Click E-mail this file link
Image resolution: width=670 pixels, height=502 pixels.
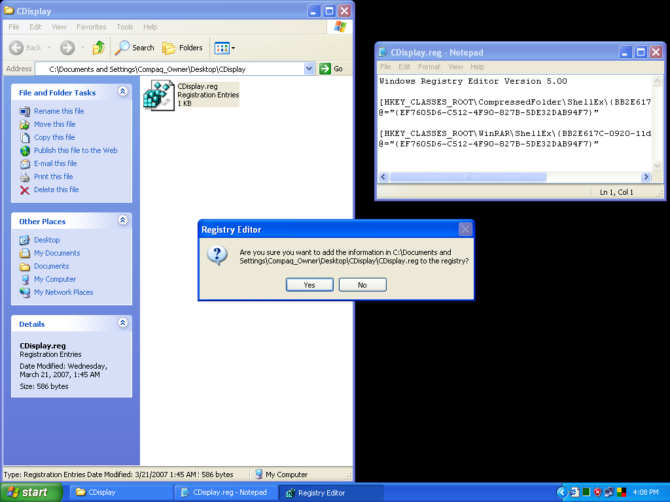tap(56, 163)
